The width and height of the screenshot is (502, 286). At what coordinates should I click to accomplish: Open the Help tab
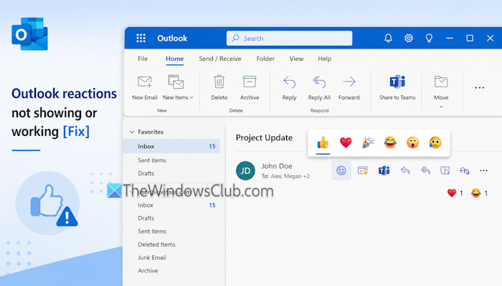[x=325, y=59]
